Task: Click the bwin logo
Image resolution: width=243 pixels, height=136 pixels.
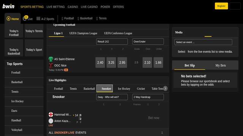Action: point(8,6)
